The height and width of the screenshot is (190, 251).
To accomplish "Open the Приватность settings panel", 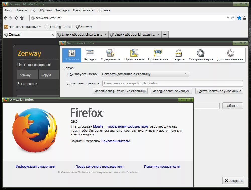I will (158, 55).
